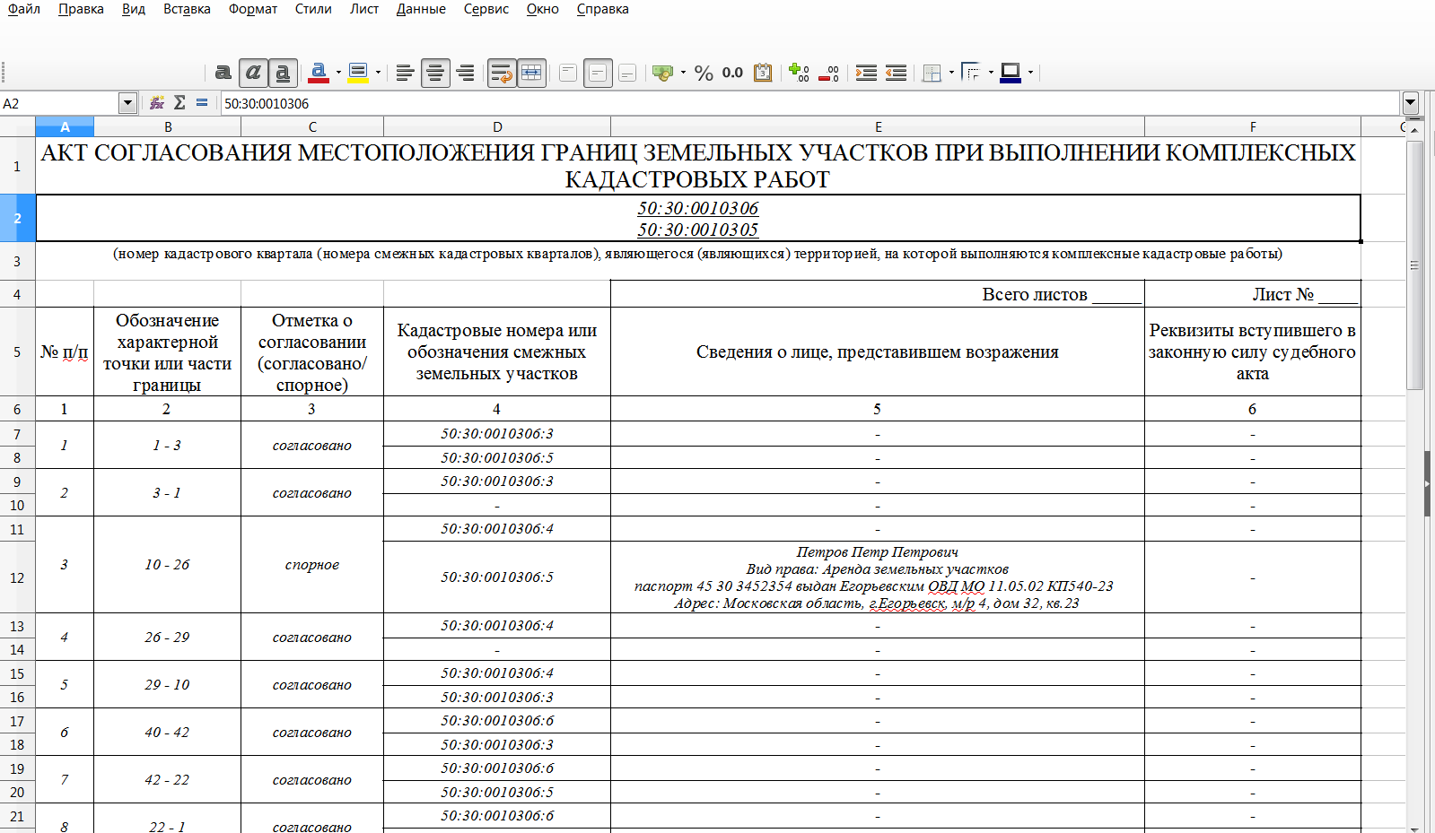This screenshot has height=833, width=1435.
Task: Toggle bold formatting icon
Action: tap(223, 73)
